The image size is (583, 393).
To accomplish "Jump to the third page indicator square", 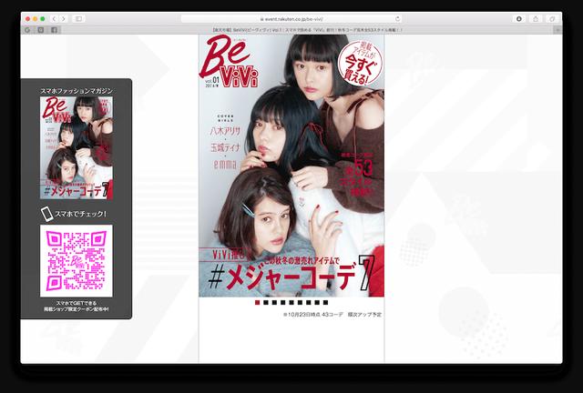I will point(274,303).
